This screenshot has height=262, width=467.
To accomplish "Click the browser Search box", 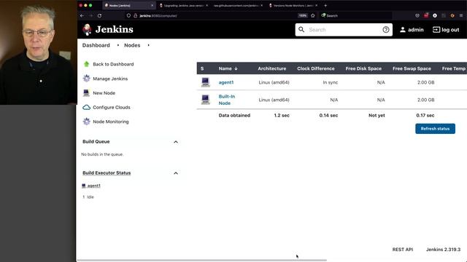I will pyautogui.click(x=356, y=15).
